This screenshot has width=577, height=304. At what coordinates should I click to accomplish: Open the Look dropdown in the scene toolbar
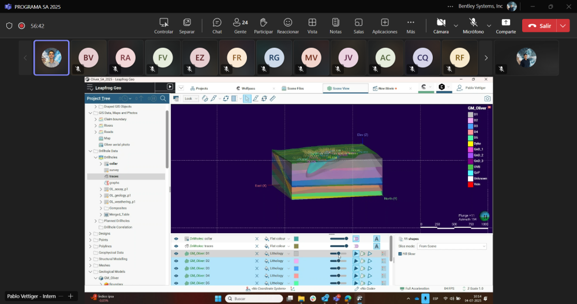(190, 98)
